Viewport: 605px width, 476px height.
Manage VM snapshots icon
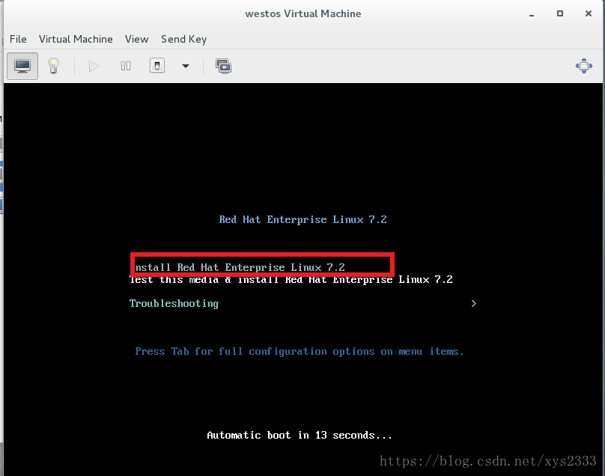(223, 67)
